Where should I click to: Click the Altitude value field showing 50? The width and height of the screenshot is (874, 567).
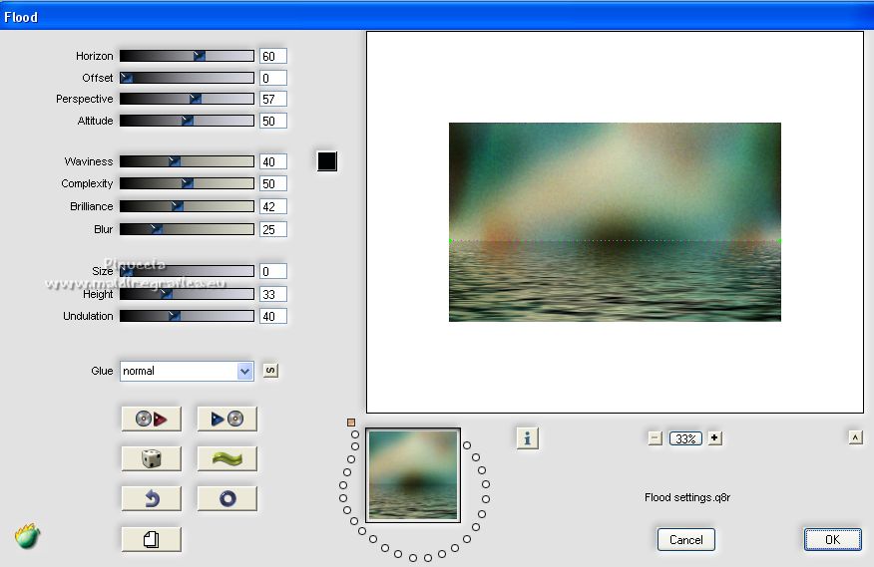273,121
